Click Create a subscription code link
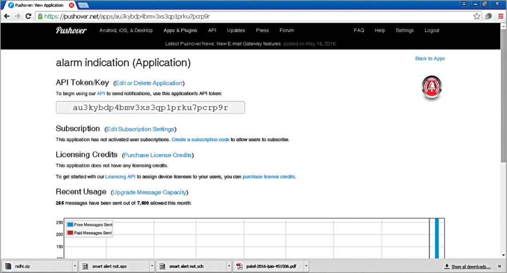Screen dimensions: 507x273 pos(200,140)
